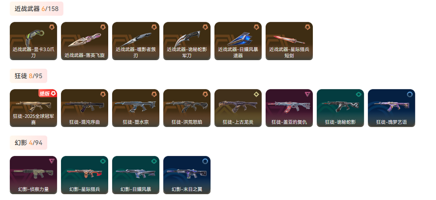Click the pink triangle icon on 狂徒-盖亚的复仇
This screenshot has width=436, height=200.
click(308, 94)
